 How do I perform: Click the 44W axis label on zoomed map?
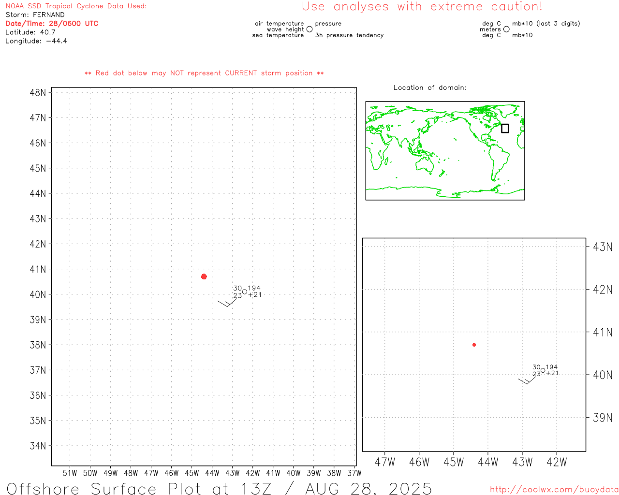coord(488,462)
